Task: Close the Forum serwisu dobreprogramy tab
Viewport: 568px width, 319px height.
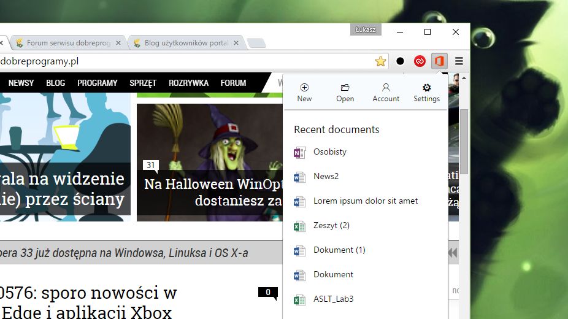Action: coord(118,43)
